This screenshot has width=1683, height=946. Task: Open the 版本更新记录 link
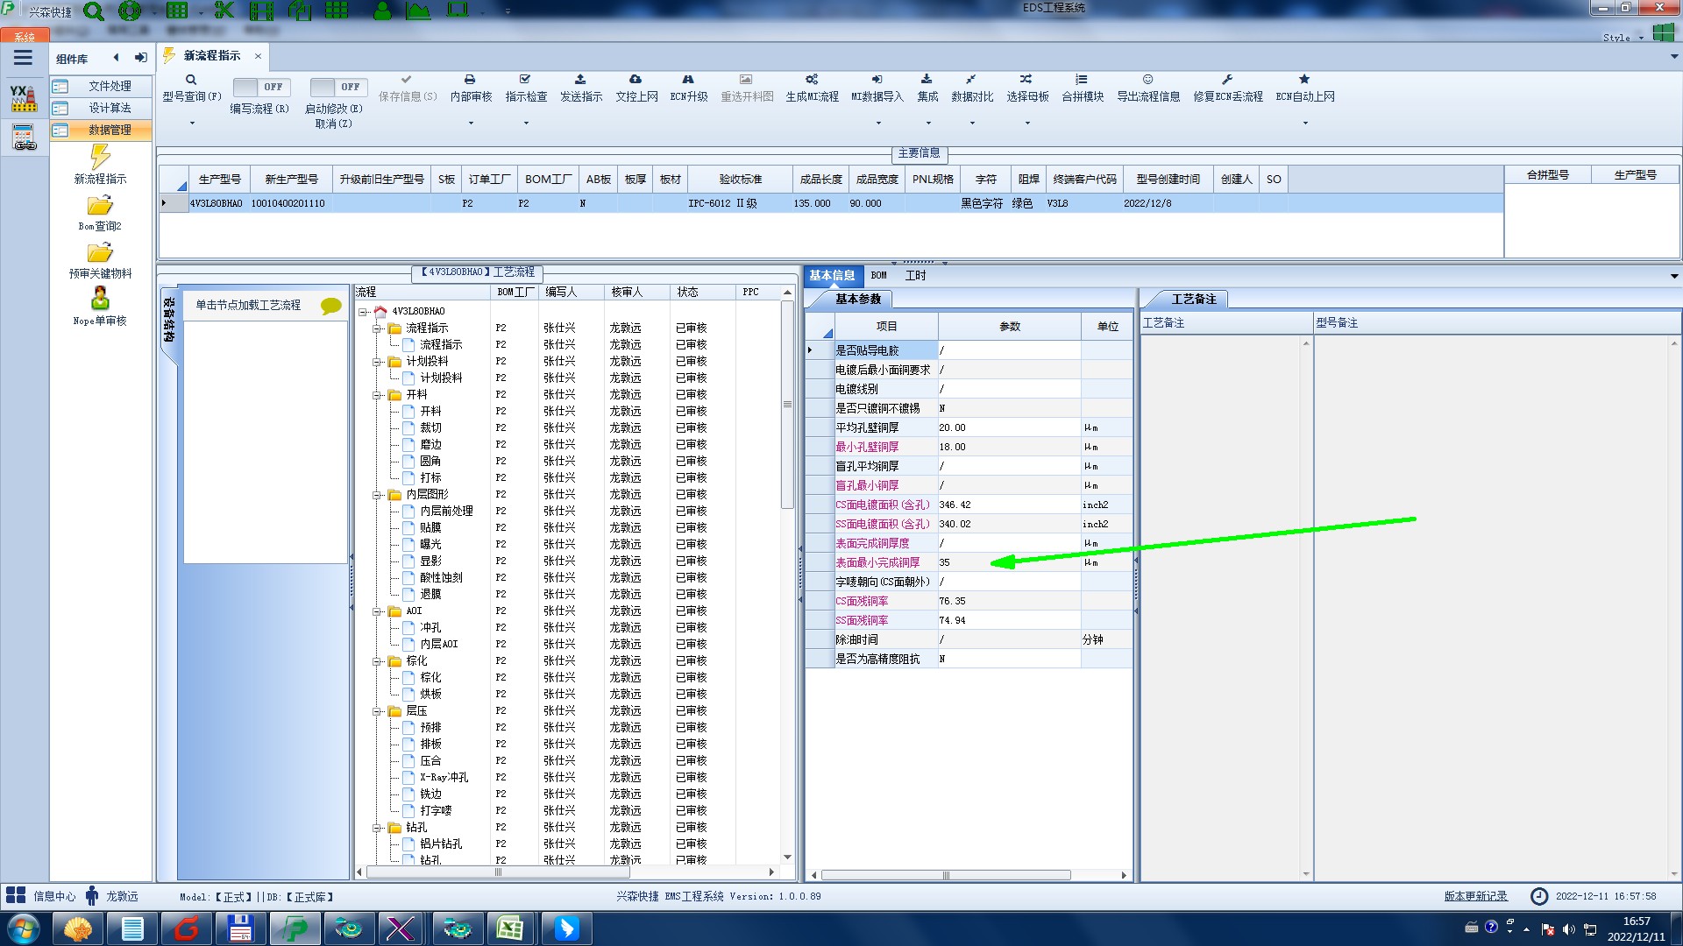click(x=1475, y=896)
